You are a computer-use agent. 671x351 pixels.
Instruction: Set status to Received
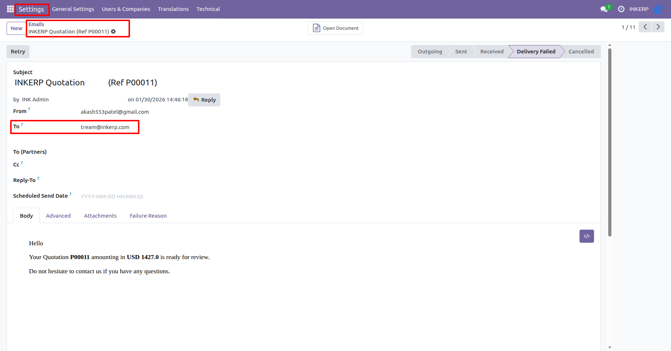tap(492, 52)
